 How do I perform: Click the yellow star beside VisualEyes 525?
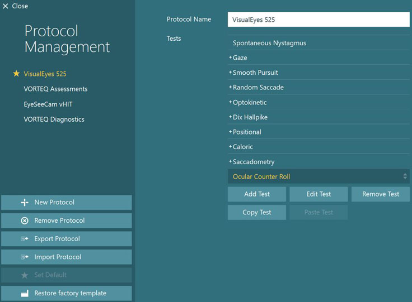[16, 74]
